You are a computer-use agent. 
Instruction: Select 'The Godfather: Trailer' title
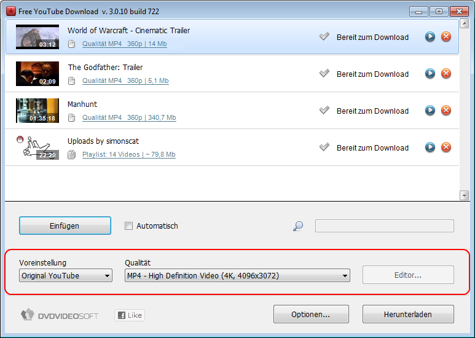pyautogui.click(x=105, y=67)
